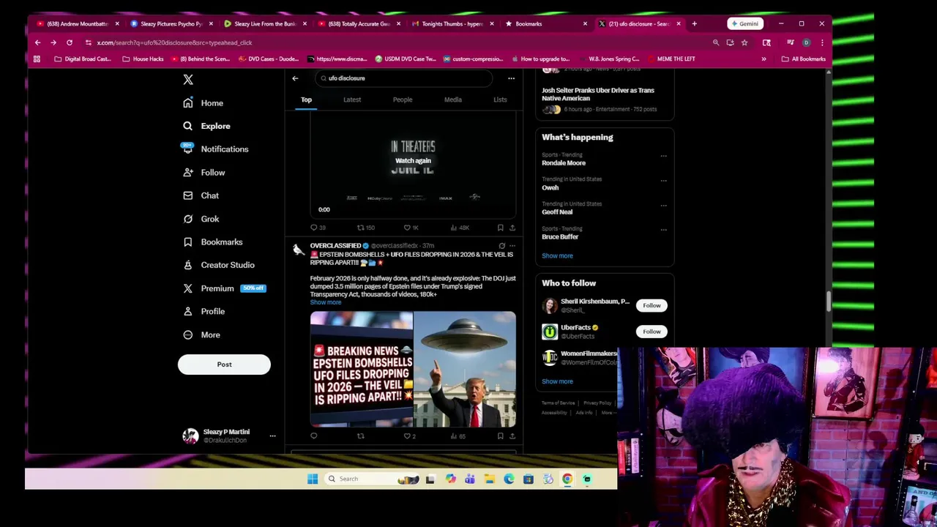The height and width of the screenshot is (527, 937).
Task: Open the OVERCLASSIFIED profile avatar
Action: [x=298, y=250]
